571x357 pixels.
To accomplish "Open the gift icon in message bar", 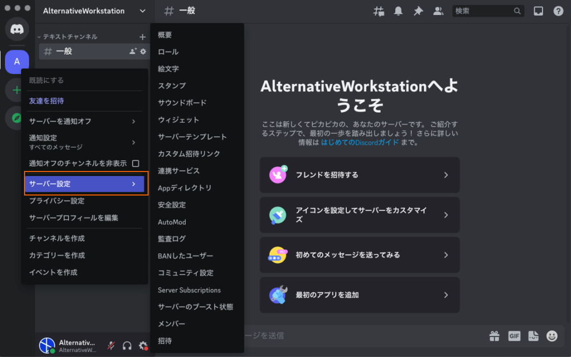I will [494, 336].
